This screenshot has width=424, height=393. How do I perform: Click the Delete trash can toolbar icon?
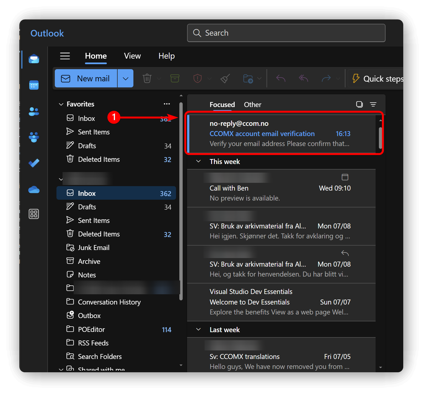click(147, 79)
